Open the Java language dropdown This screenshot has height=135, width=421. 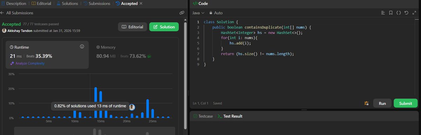198,13
